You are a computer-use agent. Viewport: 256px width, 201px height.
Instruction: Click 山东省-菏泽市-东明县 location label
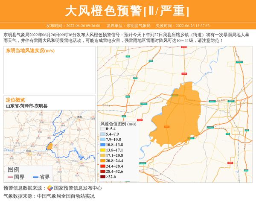[26, 106]
